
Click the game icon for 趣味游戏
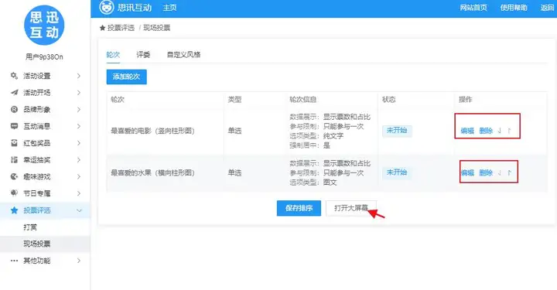coord(14,176)
